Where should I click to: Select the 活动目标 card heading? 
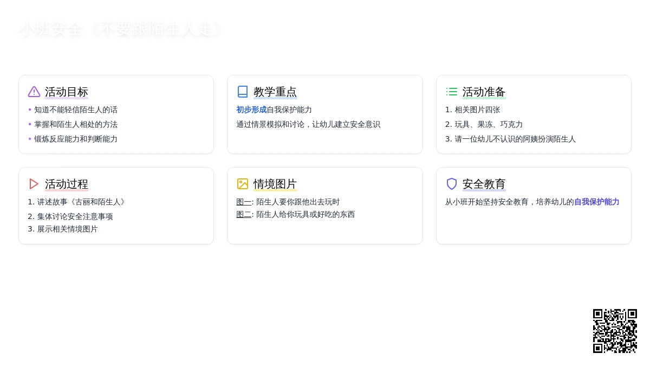point(67,92)
